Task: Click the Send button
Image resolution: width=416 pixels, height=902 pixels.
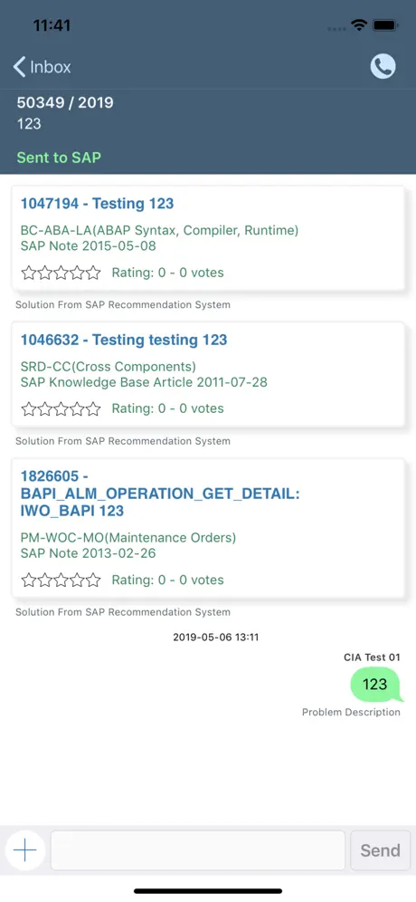Action: click(380, 850)
